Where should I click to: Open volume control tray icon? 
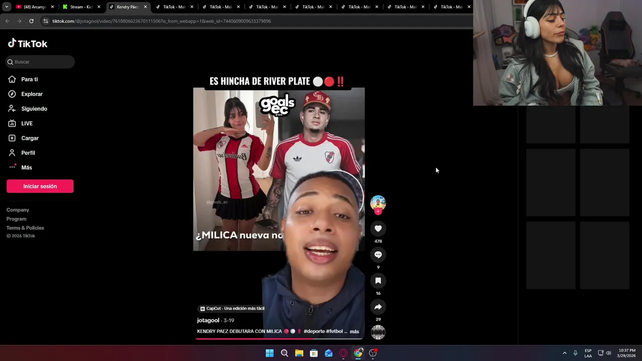coord(608,353)
